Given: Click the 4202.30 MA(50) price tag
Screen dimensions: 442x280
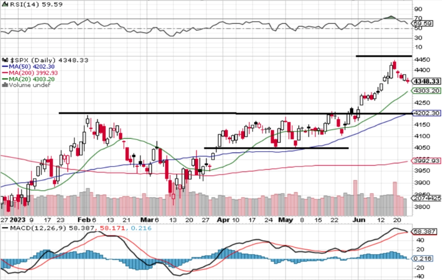Looking at the screenshot, I should [426, 113].
